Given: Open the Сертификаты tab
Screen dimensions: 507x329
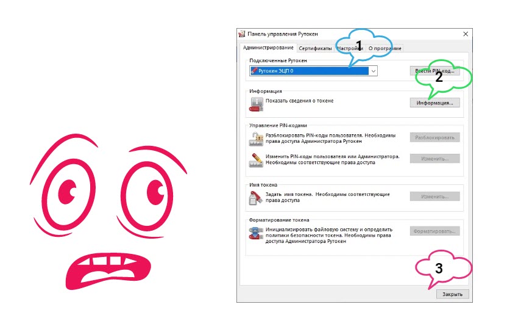Looking at the screenshot, I should (x=315, y=48).
